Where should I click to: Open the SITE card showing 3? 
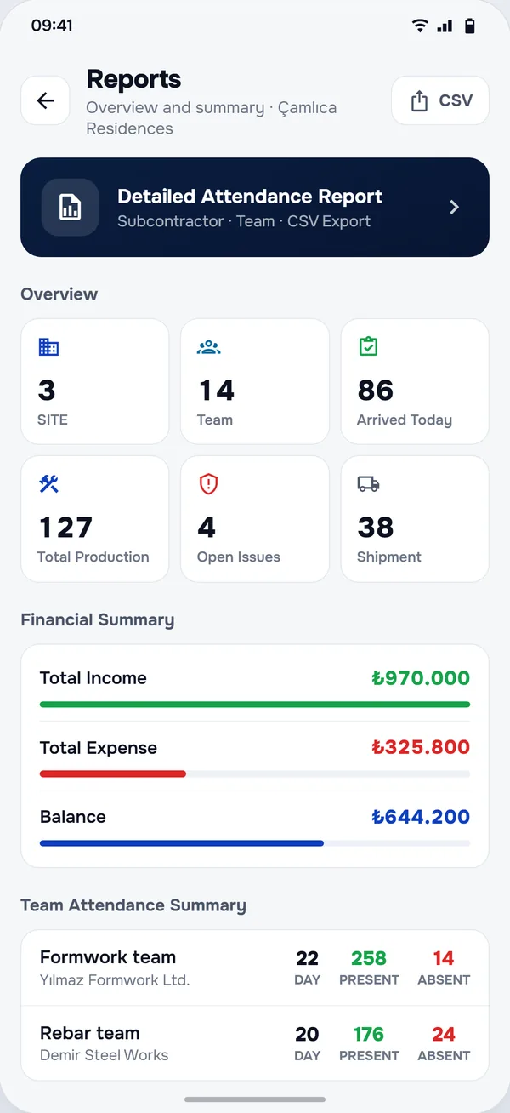click(95, 381)
